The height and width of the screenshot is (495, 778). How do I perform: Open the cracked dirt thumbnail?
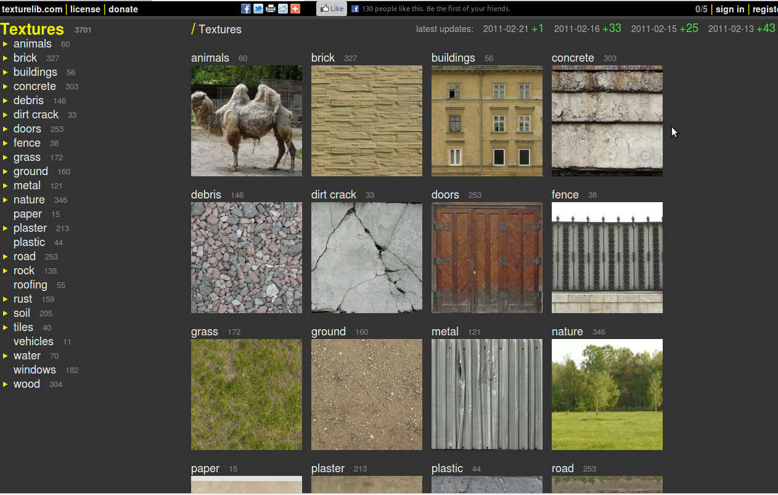pyautogui.click(x=367, y=258)
